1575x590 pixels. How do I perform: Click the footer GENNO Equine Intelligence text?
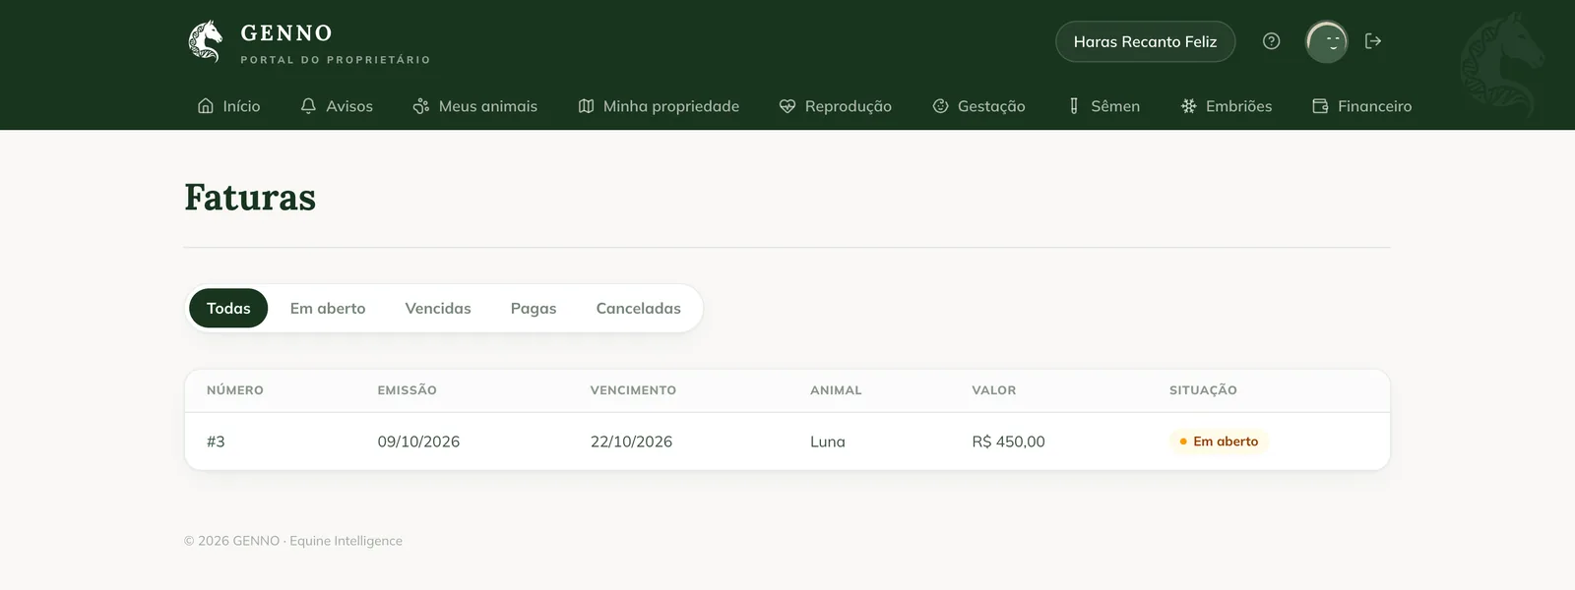293,541
